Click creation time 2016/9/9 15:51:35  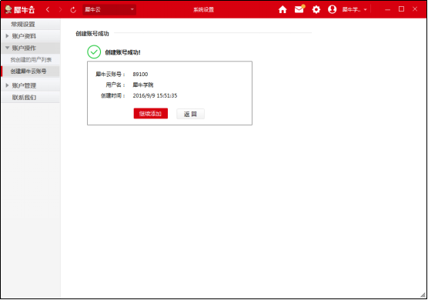(x=155, y=95)
